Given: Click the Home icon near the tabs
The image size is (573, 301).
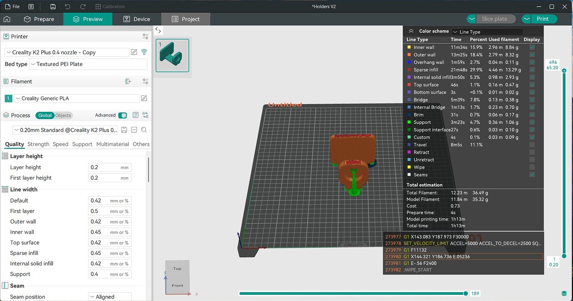Looking at the screenshot, I should (x=6, y=19).
